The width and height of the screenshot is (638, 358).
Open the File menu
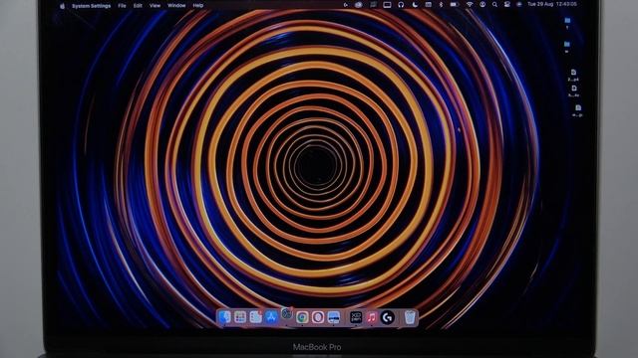[122, 6]
